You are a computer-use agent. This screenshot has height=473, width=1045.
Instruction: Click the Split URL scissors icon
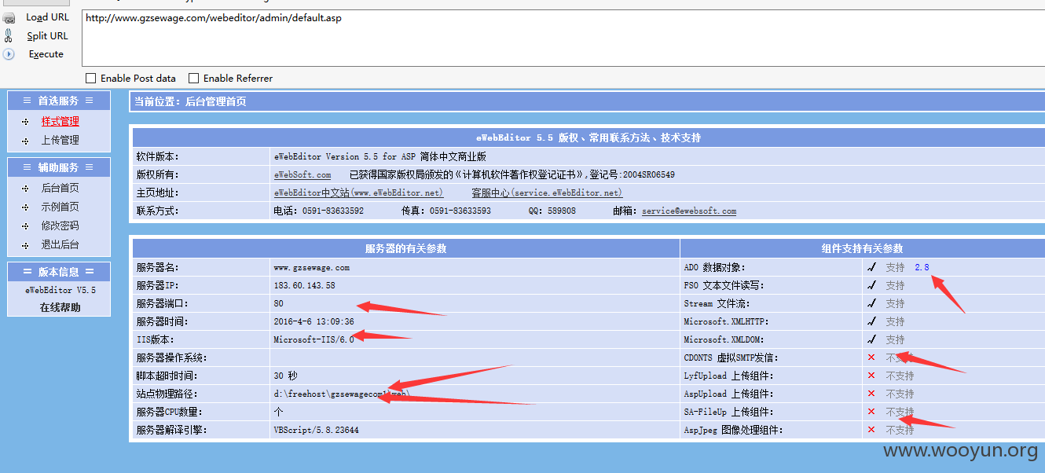pyautogui.click(x=9, y=35)
